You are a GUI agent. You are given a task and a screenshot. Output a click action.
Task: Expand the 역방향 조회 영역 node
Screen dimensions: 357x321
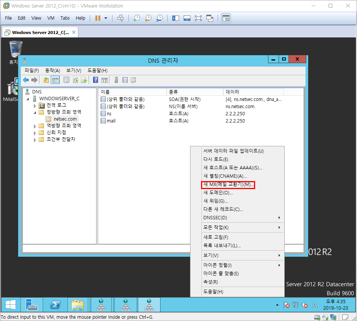click(x=35, y=126)
